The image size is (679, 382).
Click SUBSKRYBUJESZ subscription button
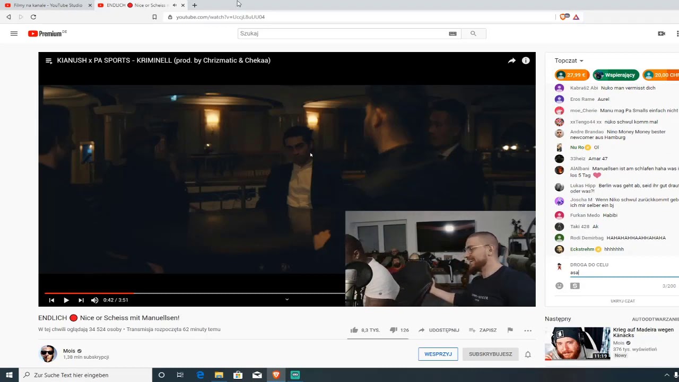coord(491,354)
